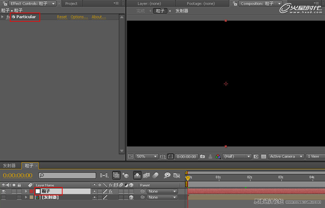Toggle fx switch on 粒子 layer

(x=110, y=191)
